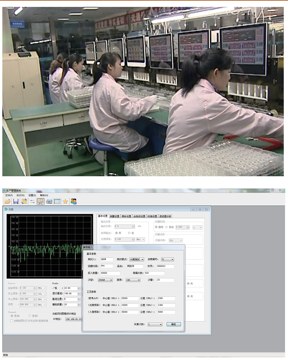Click the wrench settings toolbar icon

[x=40, y=201]
